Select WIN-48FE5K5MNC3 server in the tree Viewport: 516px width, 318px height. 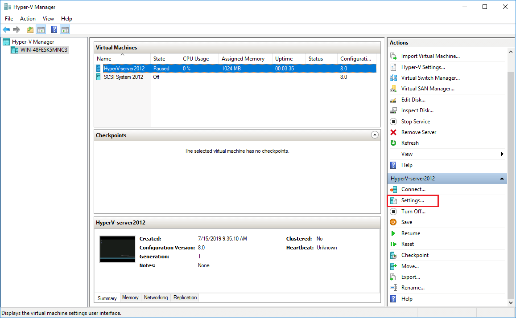tap(44, 50)
